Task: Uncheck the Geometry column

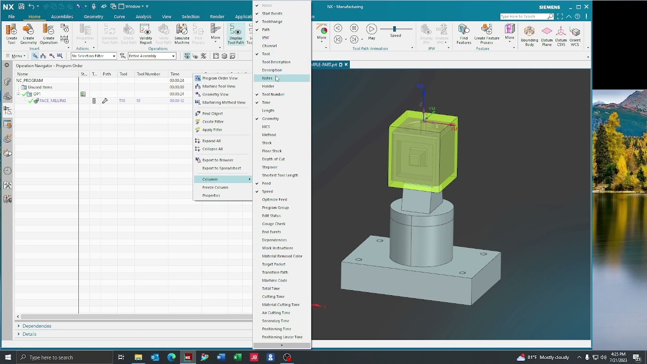Action: pyautogui.click(x=282, y=119)
